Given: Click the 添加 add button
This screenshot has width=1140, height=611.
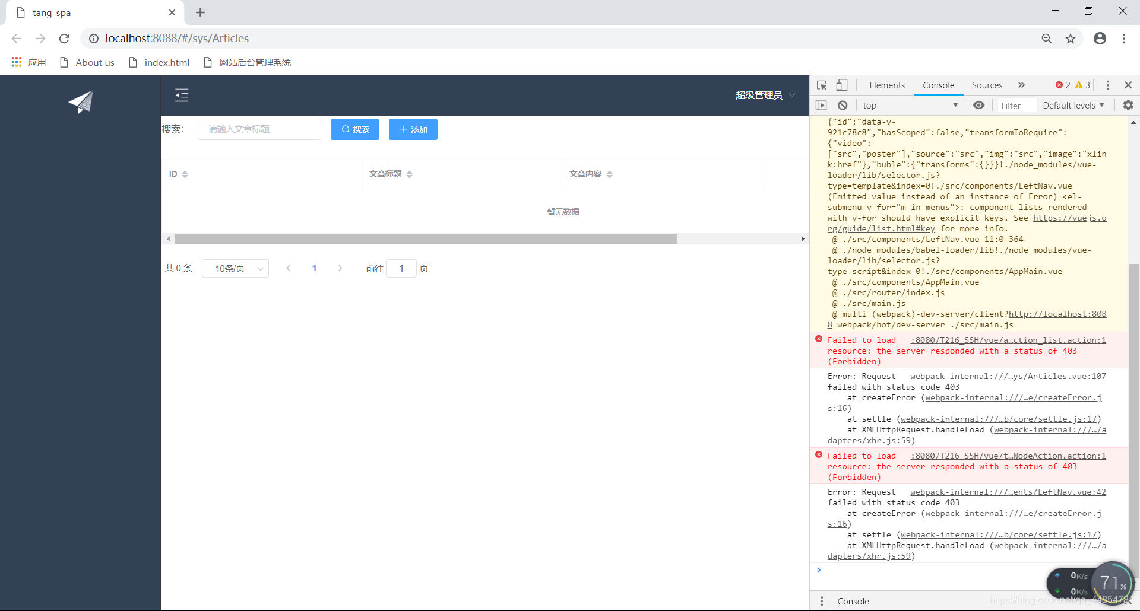Looking at the screenshot, I should click(x=413, y=129).
